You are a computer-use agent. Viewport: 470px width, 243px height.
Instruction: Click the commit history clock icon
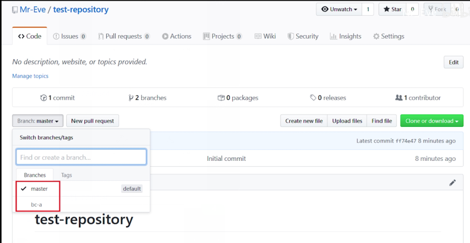[43, 98]
